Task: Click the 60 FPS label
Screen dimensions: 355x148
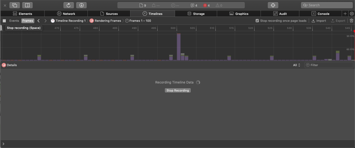Action: 350,49
